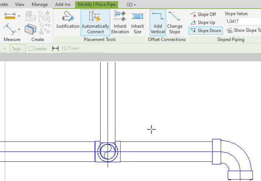The height and width of the screenshot is (181, 261).
Task: Click the Placement Tools panel label
Action: [x=100, y=40]
